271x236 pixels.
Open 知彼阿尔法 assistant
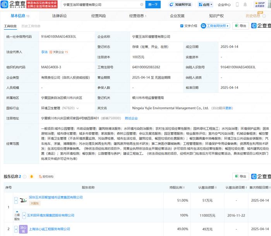click(x=181, y=5)
